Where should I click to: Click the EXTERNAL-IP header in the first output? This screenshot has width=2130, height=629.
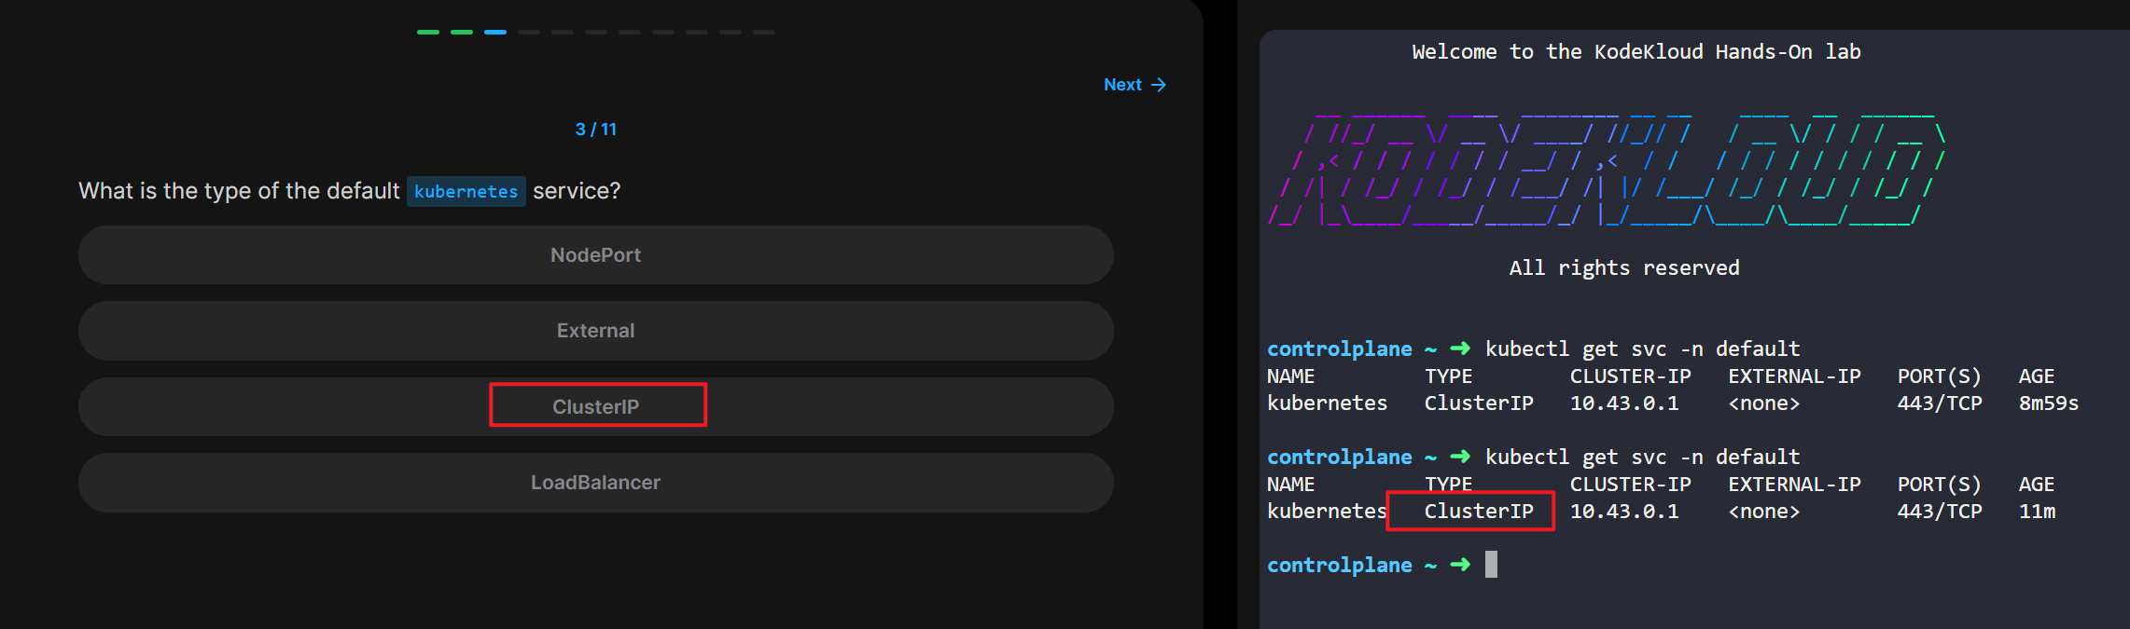click(1794, 376)
